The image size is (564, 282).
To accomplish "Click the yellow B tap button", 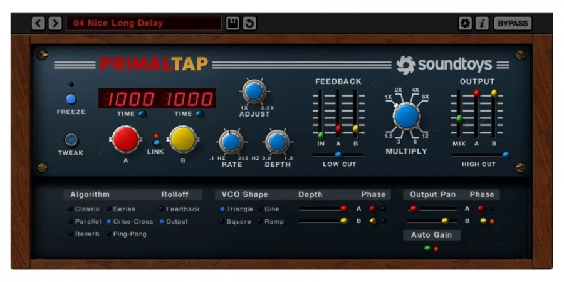I will [x=183, y=140].
